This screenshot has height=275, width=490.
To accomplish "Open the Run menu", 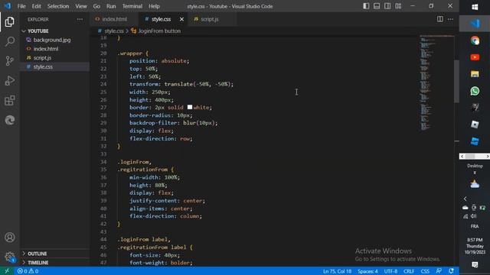I will click(x=111, y=6).
